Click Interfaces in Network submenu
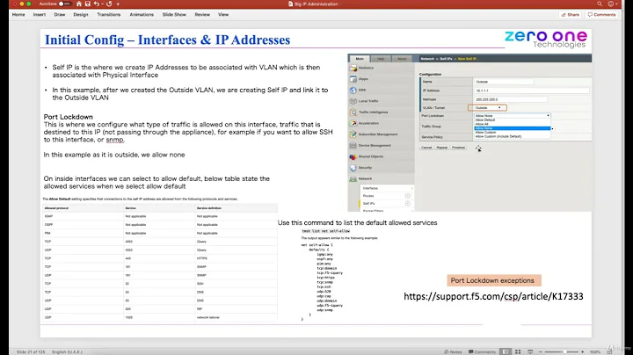Image resolution: width=633 pixels, height=355 pixels. click(371, 188)
